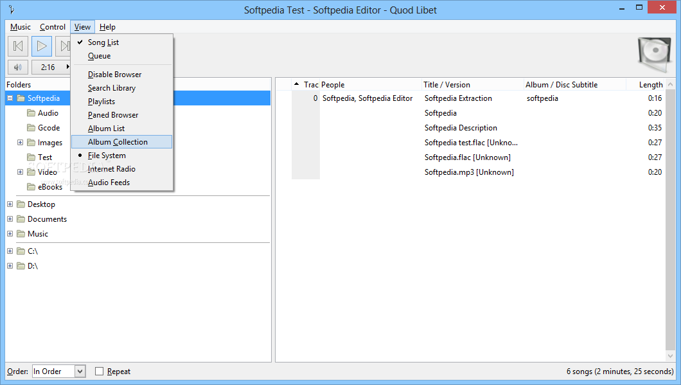
Task: Sort by Length column header
Action: [646, 85]
